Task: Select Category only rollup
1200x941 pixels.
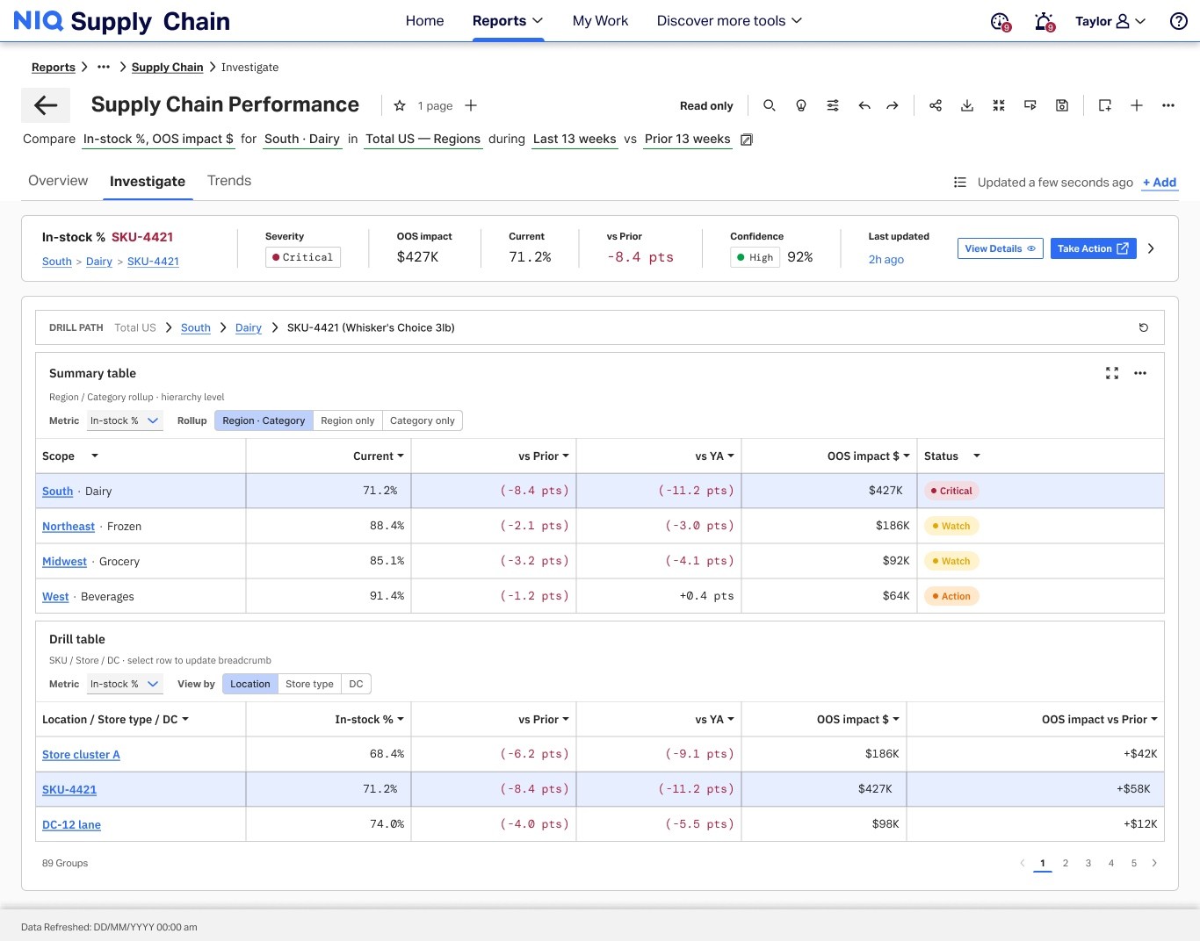Action: point(423,420)
